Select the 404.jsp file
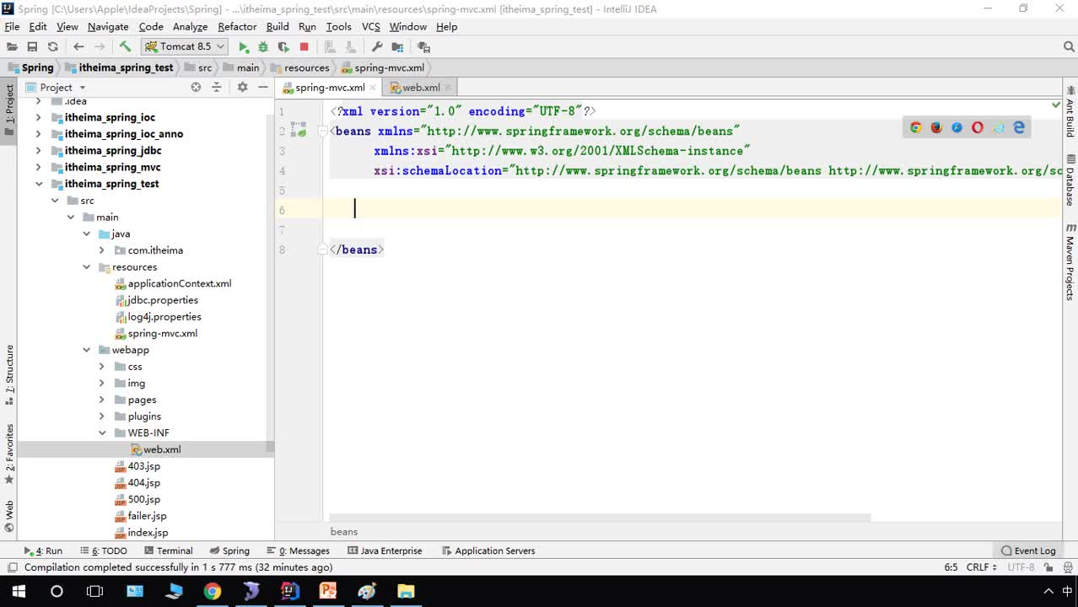 [137, 483]
